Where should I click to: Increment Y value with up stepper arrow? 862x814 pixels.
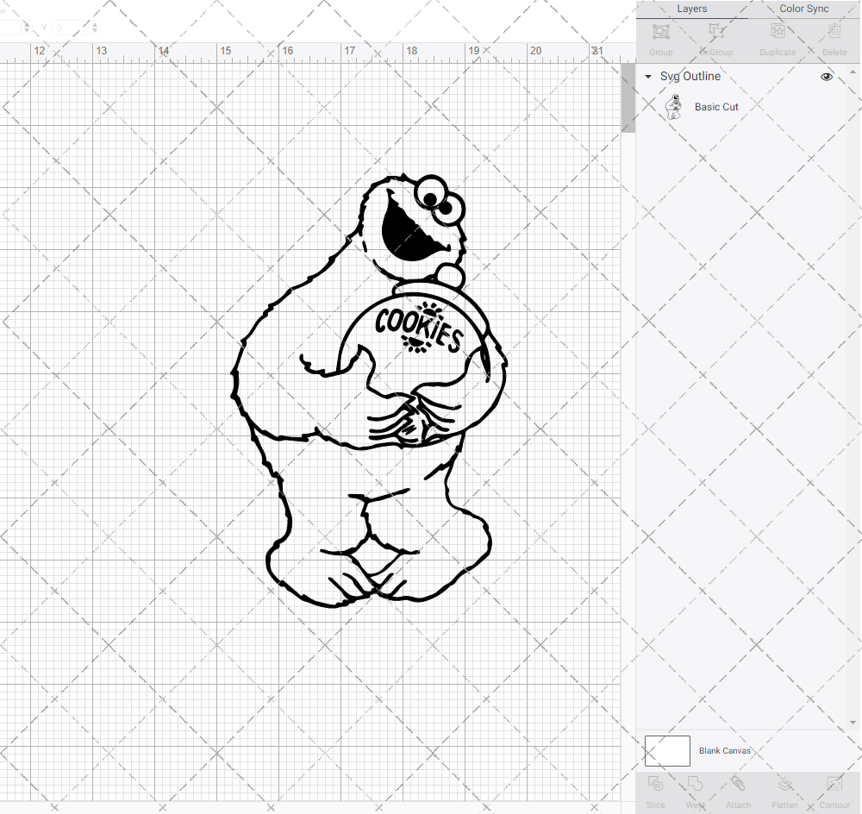click(x=95, y=24)
